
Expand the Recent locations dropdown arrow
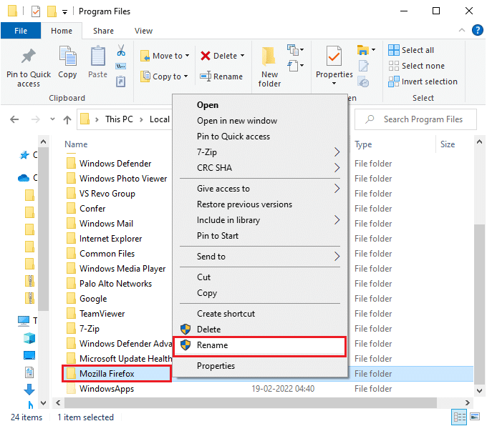coord(52,119)
